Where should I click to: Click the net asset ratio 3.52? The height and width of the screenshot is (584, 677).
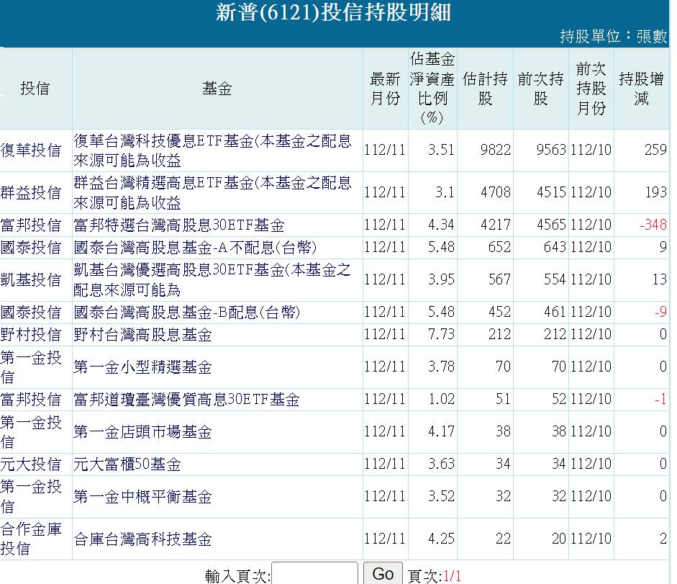[441, 496]
